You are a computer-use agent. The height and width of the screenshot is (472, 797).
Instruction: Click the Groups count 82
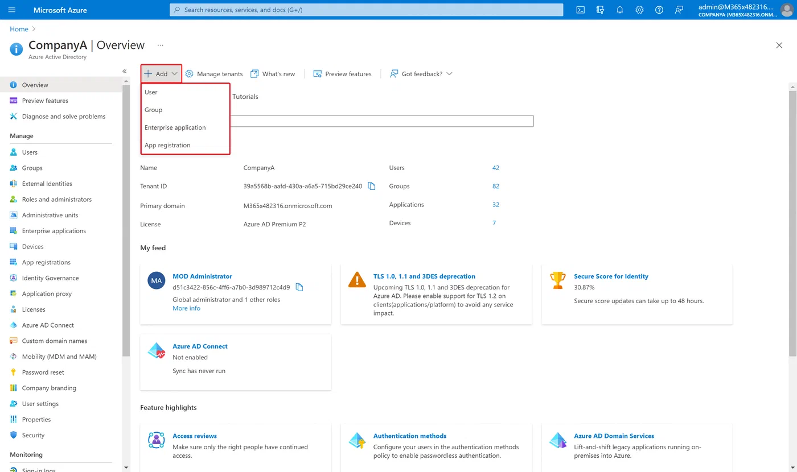pyautogui.click(x=496, y=186)
